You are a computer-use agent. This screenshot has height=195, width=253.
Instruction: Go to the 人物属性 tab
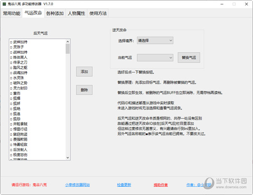[76, 13]
